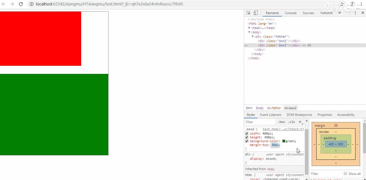Uncheck the height property checkbox

247,137
